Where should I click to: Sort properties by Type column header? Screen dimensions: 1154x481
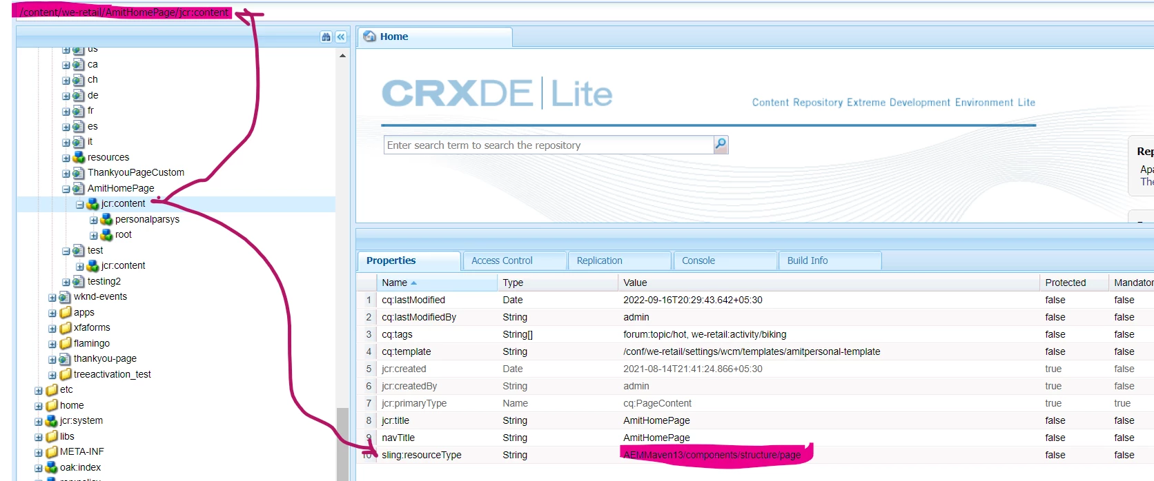pyautogui.click(x=557, y=283)
